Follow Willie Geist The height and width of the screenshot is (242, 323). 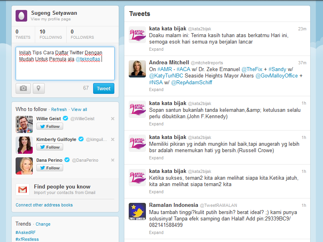coord(50,126)
